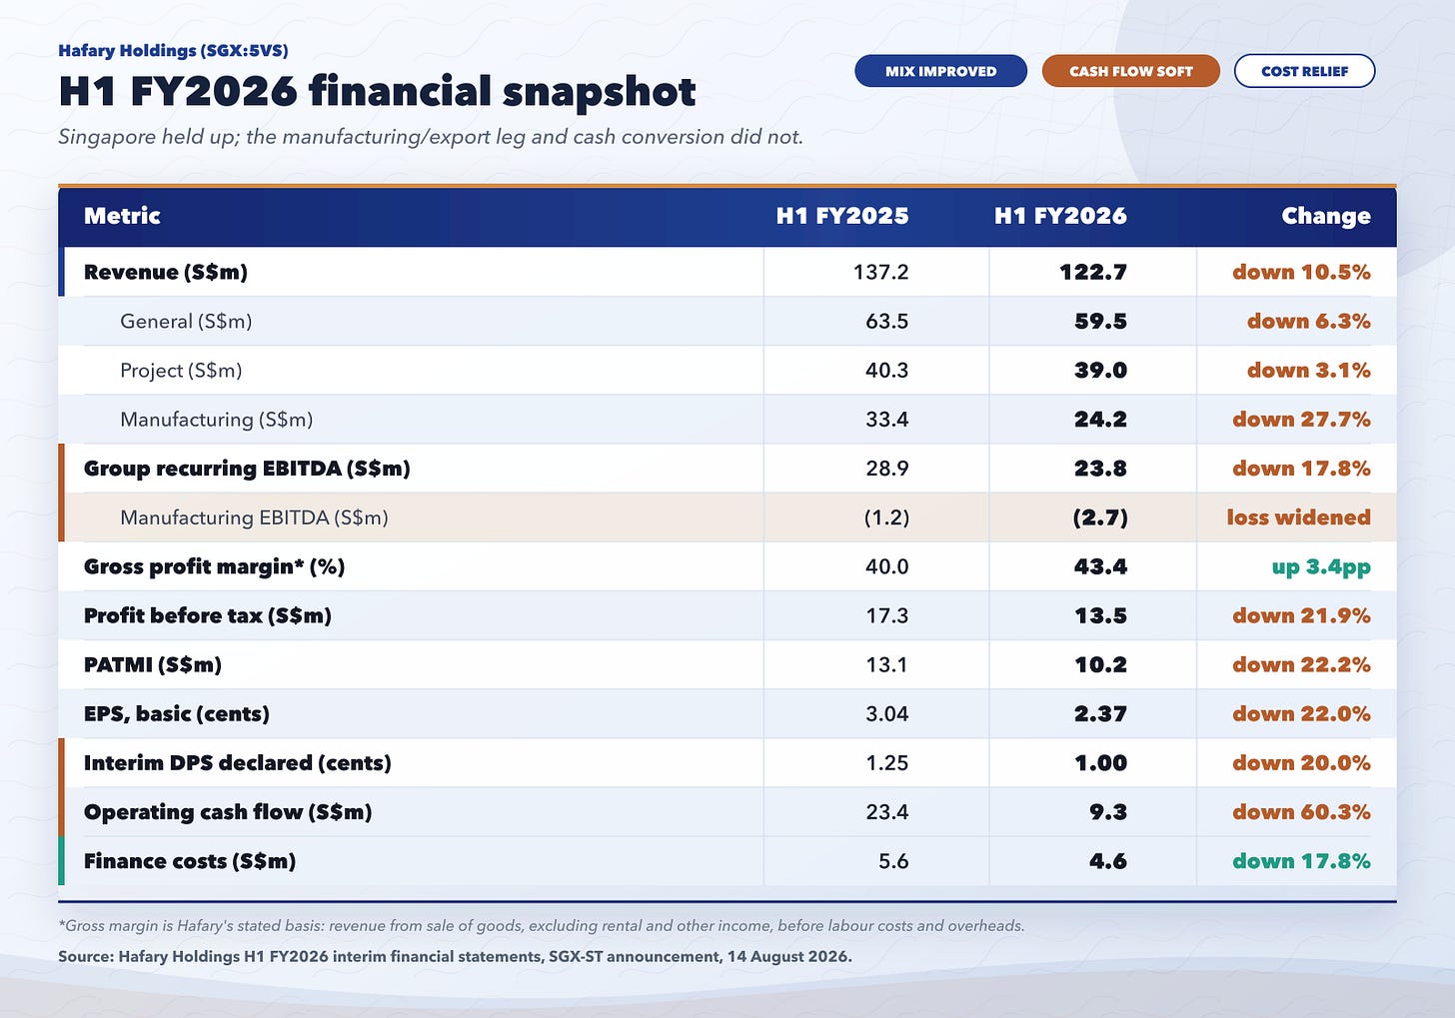Screen dimensions: 1455x1018
Task: Click the source line citing SGX-ST announcement
Action: tap(455, 956)
